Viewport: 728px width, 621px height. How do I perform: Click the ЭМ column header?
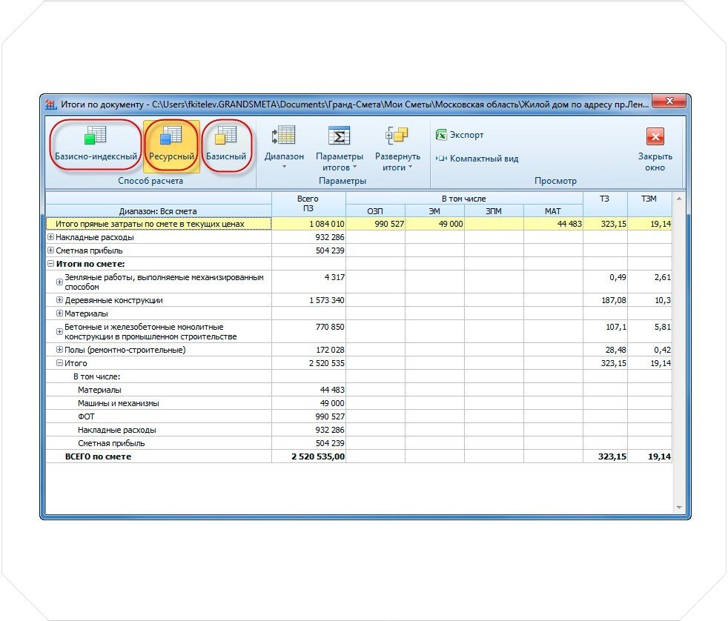tap(434, 211)
